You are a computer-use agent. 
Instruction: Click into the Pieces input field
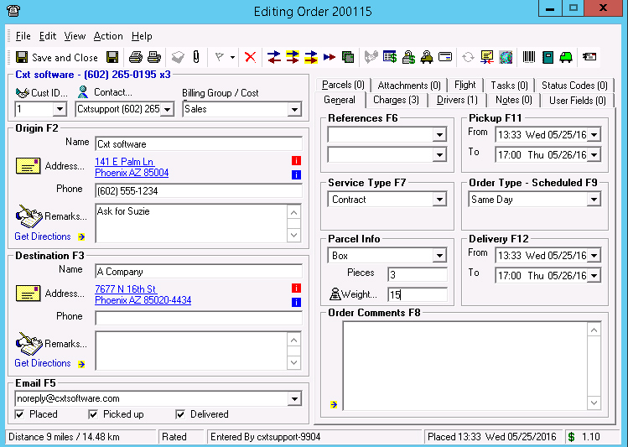pos(418,274)
